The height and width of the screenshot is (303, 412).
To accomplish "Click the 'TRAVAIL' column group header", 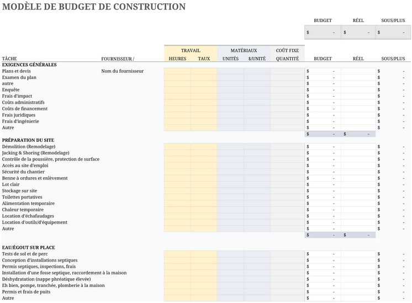I will (191, 50).
